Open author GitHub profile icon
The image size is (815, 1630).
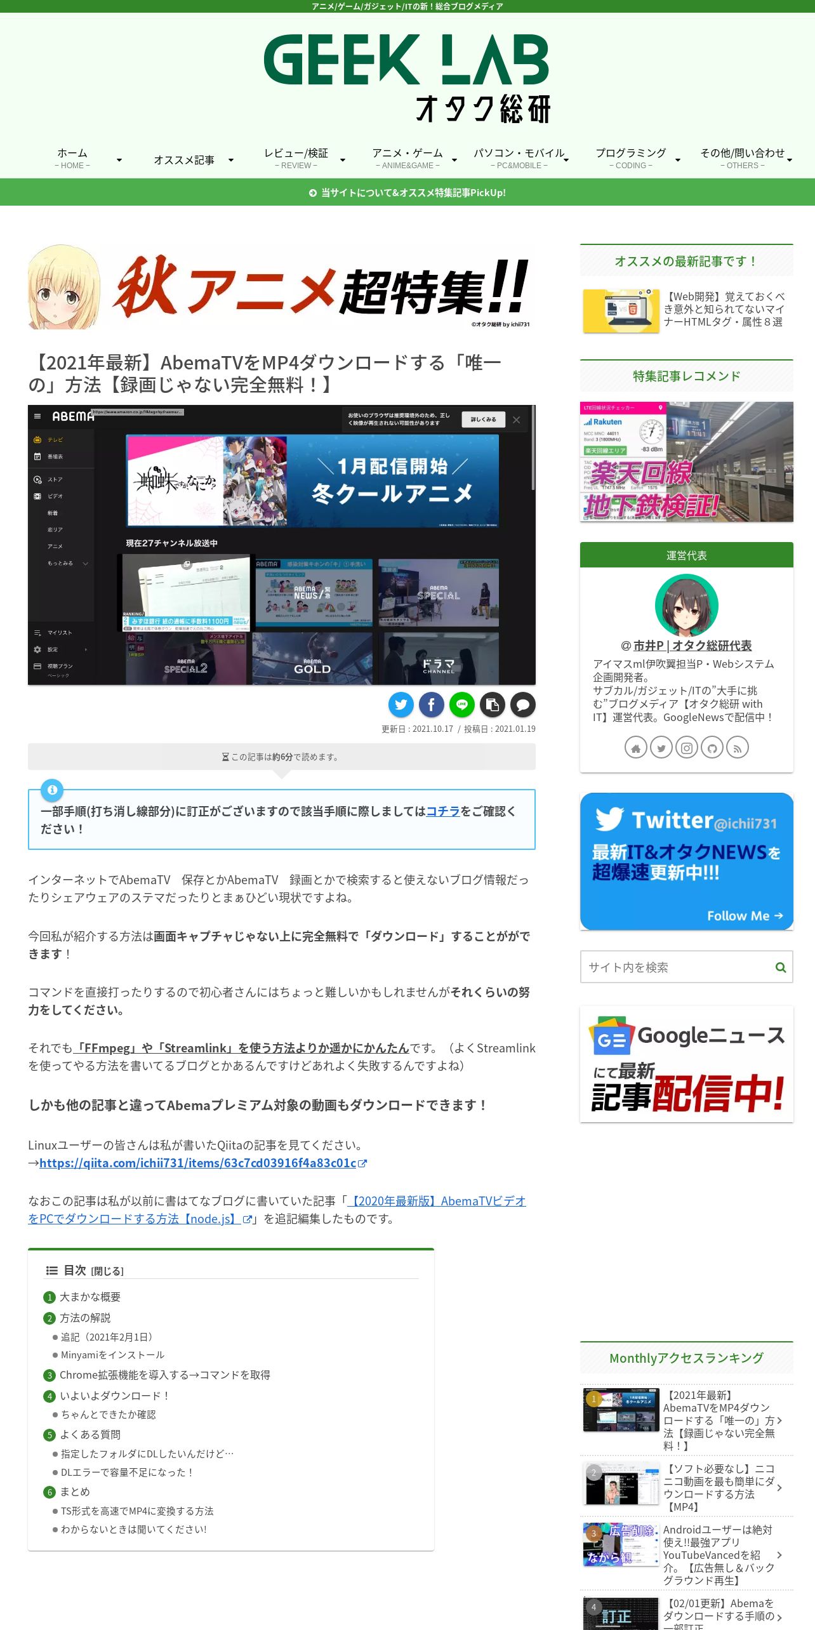coord(712,748)
